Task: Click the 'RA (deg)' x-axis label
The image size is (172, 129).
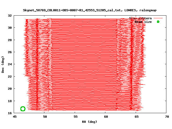Action: [x=89, y=122]
